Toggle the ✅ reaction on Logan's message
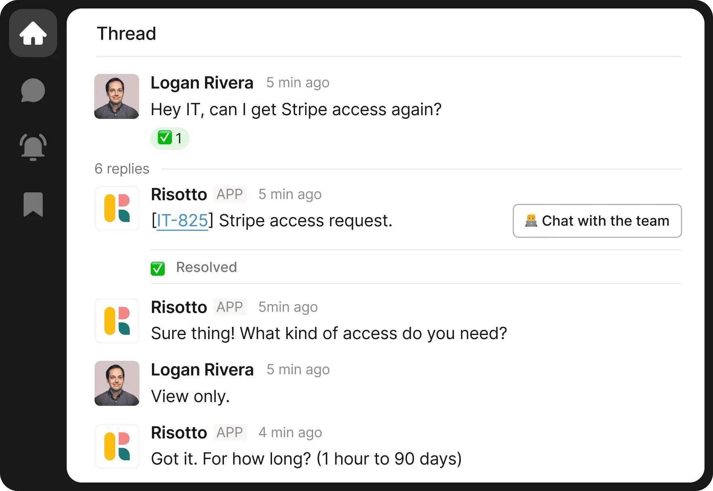The width and height of the screenshot is (713, 491). [x=170, y=138]
